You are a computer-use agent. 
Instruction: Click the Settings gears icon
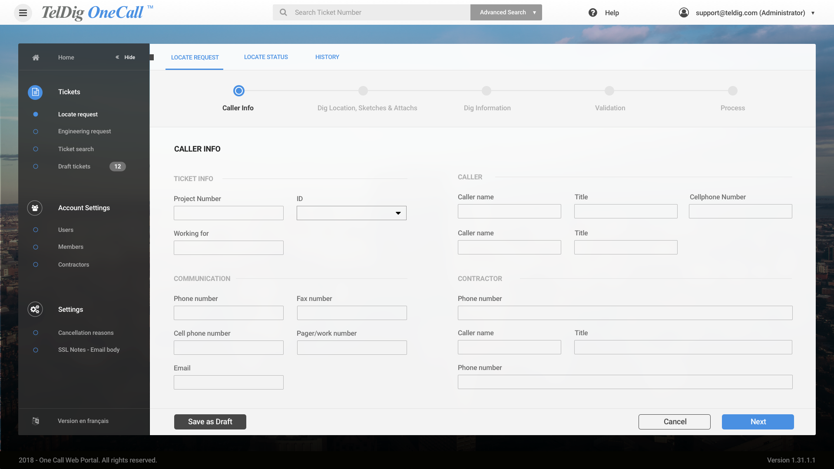click(x=35, y=309)
